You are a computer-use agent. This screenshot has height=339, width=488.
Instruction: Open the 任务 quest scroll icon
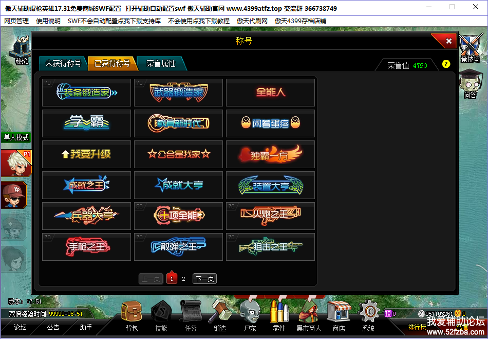click(x=191, y=315)
